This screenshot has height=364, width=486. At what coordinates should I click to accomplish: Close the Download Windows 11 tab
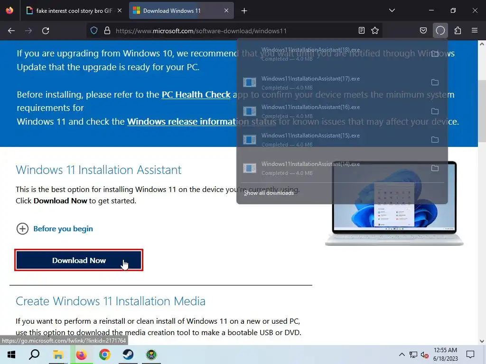click(x=226, y=10)
